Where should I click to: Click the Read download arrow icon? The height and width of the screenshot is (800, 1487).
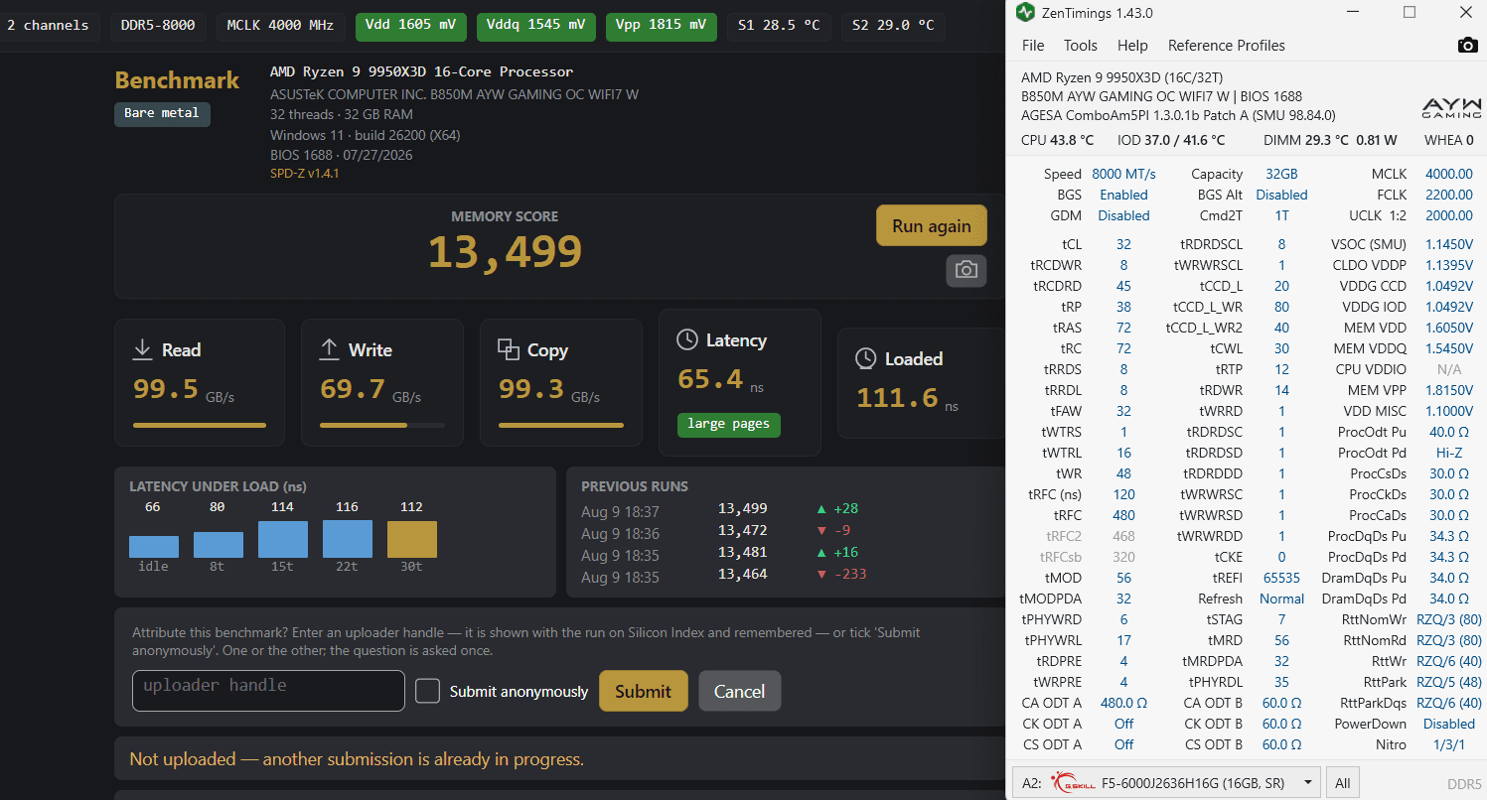pos(142,349)
